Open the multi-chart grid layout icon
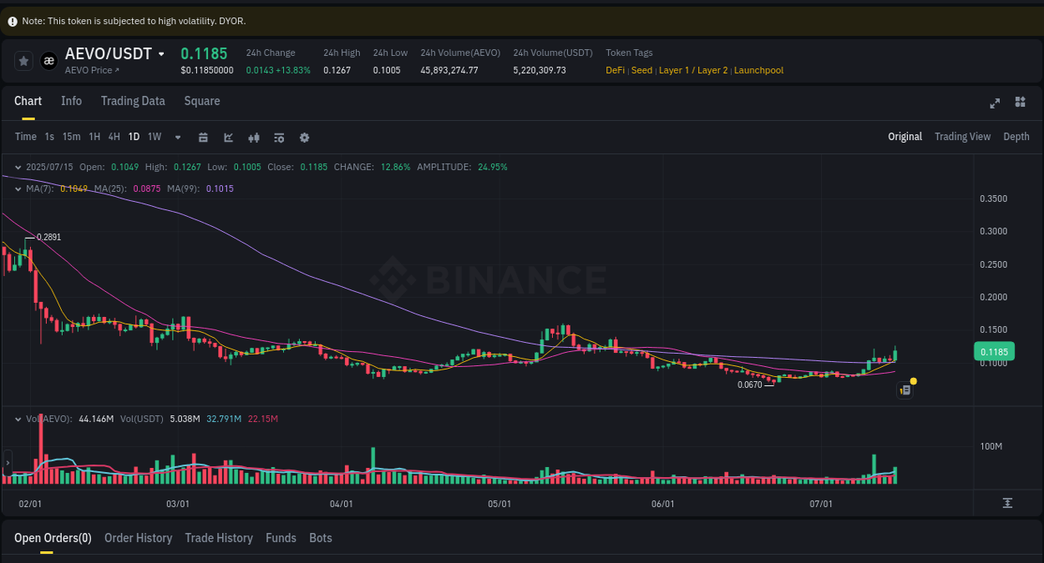Screen dimensions: 1044x563 (x=1020, y=103)
